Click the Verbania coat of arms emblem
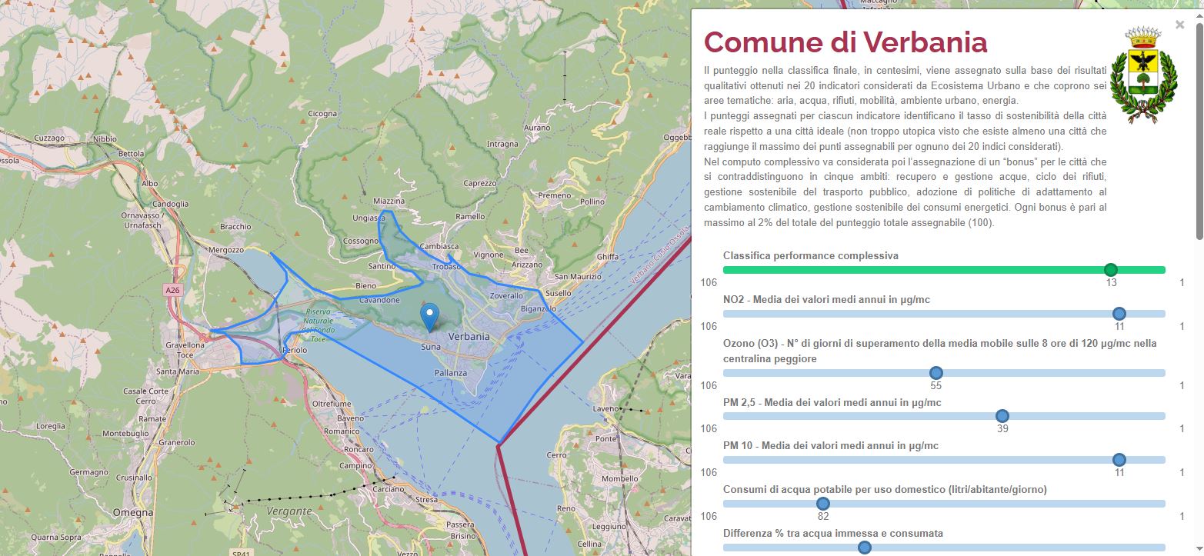The height and width of the screenshot is (556, 1204). click(1143, 75)
